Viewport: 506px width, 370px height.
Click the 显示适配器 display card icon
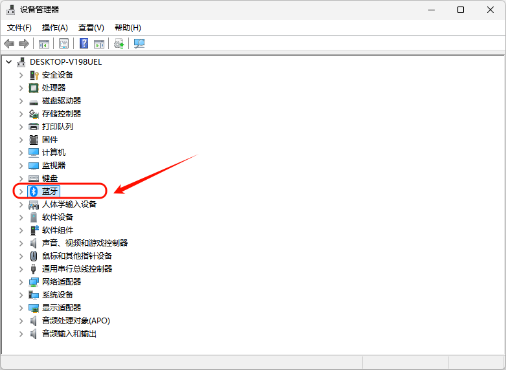click(34, 308)
